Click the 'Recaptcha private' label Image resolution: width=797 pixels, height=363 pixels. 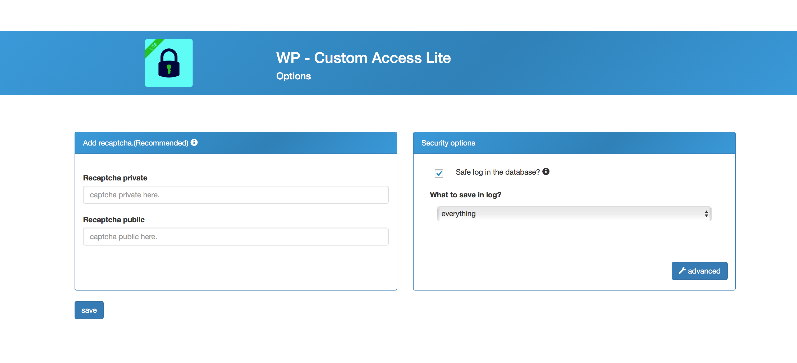[x=115, y=178]
